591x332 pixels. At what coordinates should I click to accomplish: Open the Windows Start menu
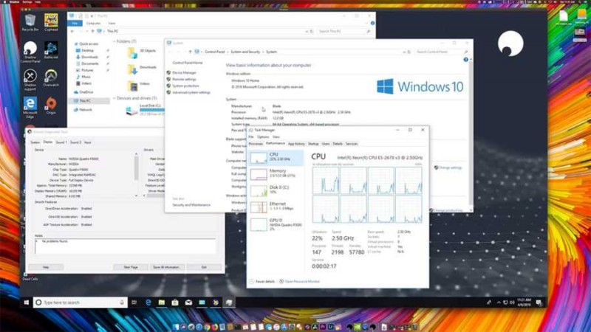[x=27, y=302]
